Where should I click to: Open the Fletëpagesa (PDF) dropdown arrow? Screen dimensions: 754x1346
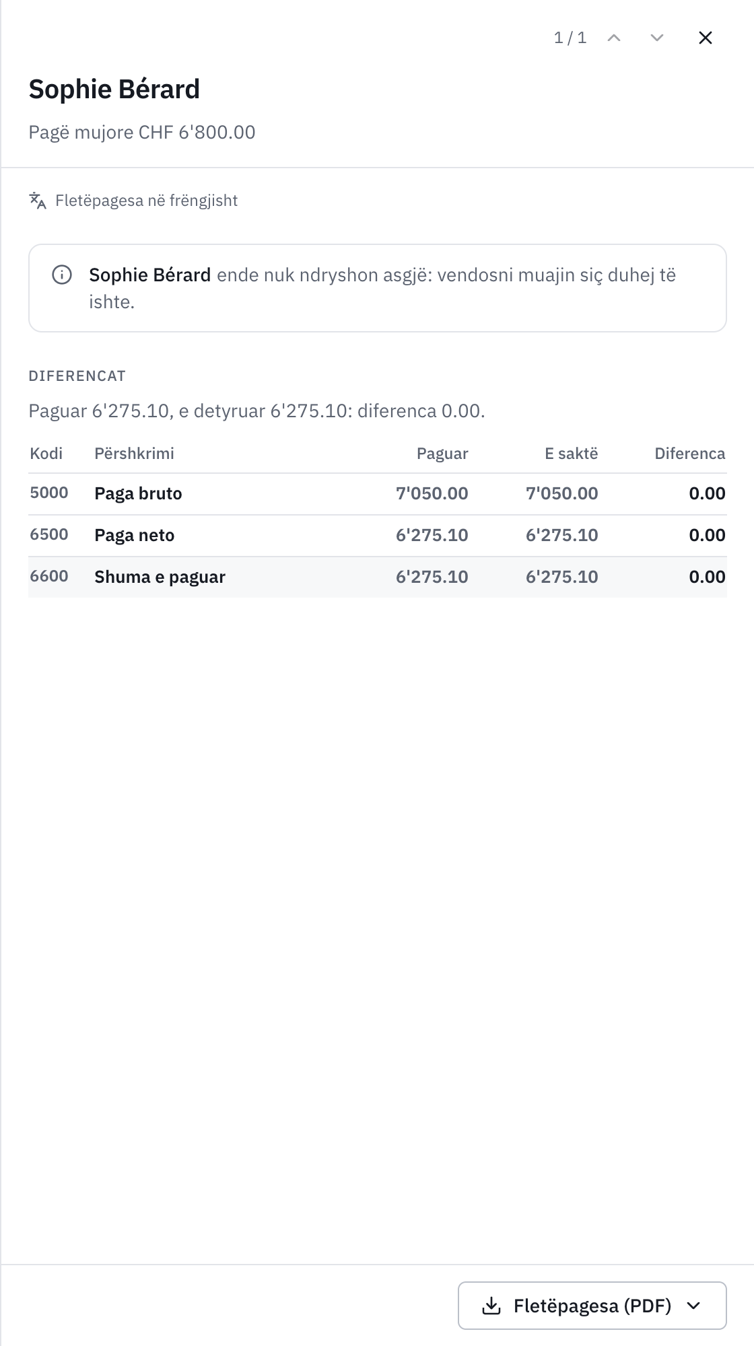coord(693,1306)
